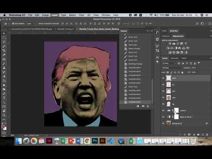This screenshot has width=212, height=159.
Task: Switch to the Paths tab
Action: (x=184, y=58)
